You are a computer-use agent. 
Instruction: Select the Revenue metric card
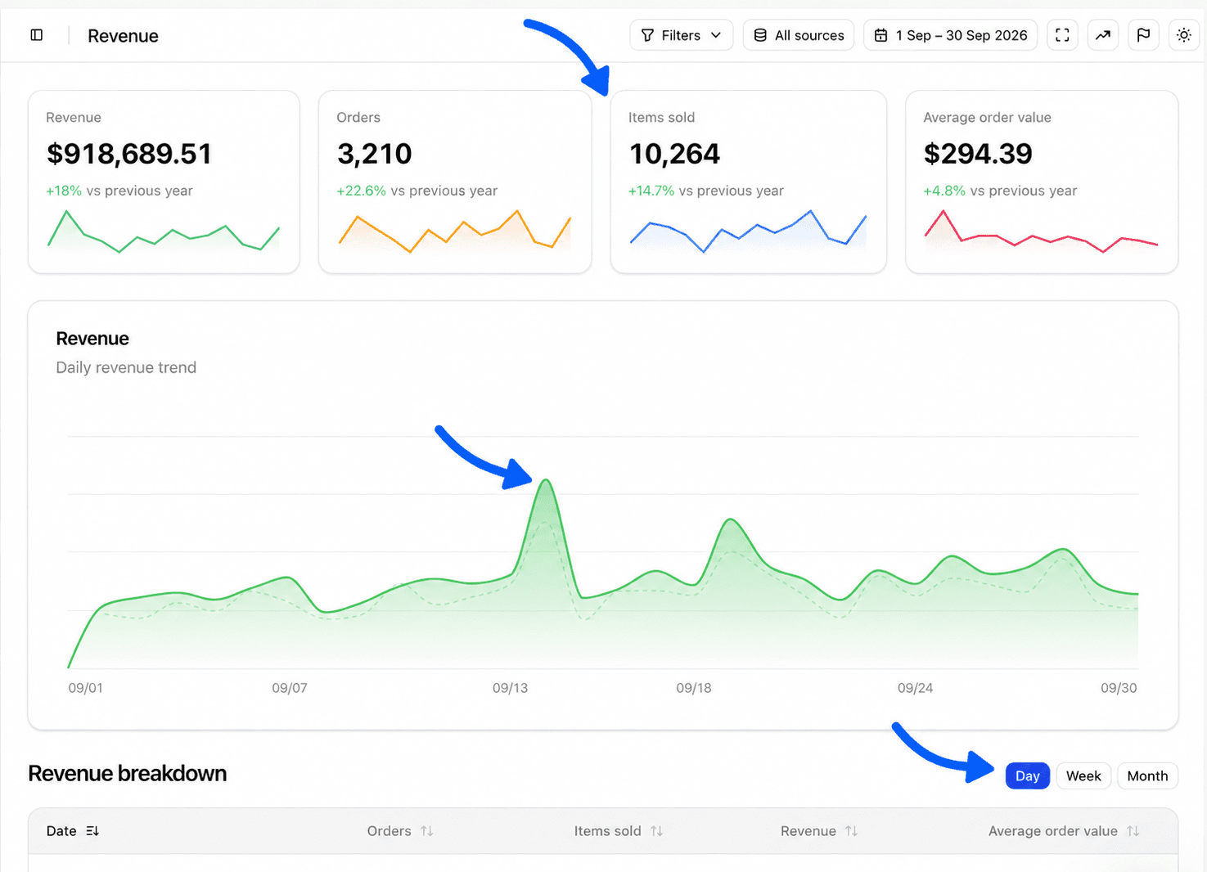point(164,182)
